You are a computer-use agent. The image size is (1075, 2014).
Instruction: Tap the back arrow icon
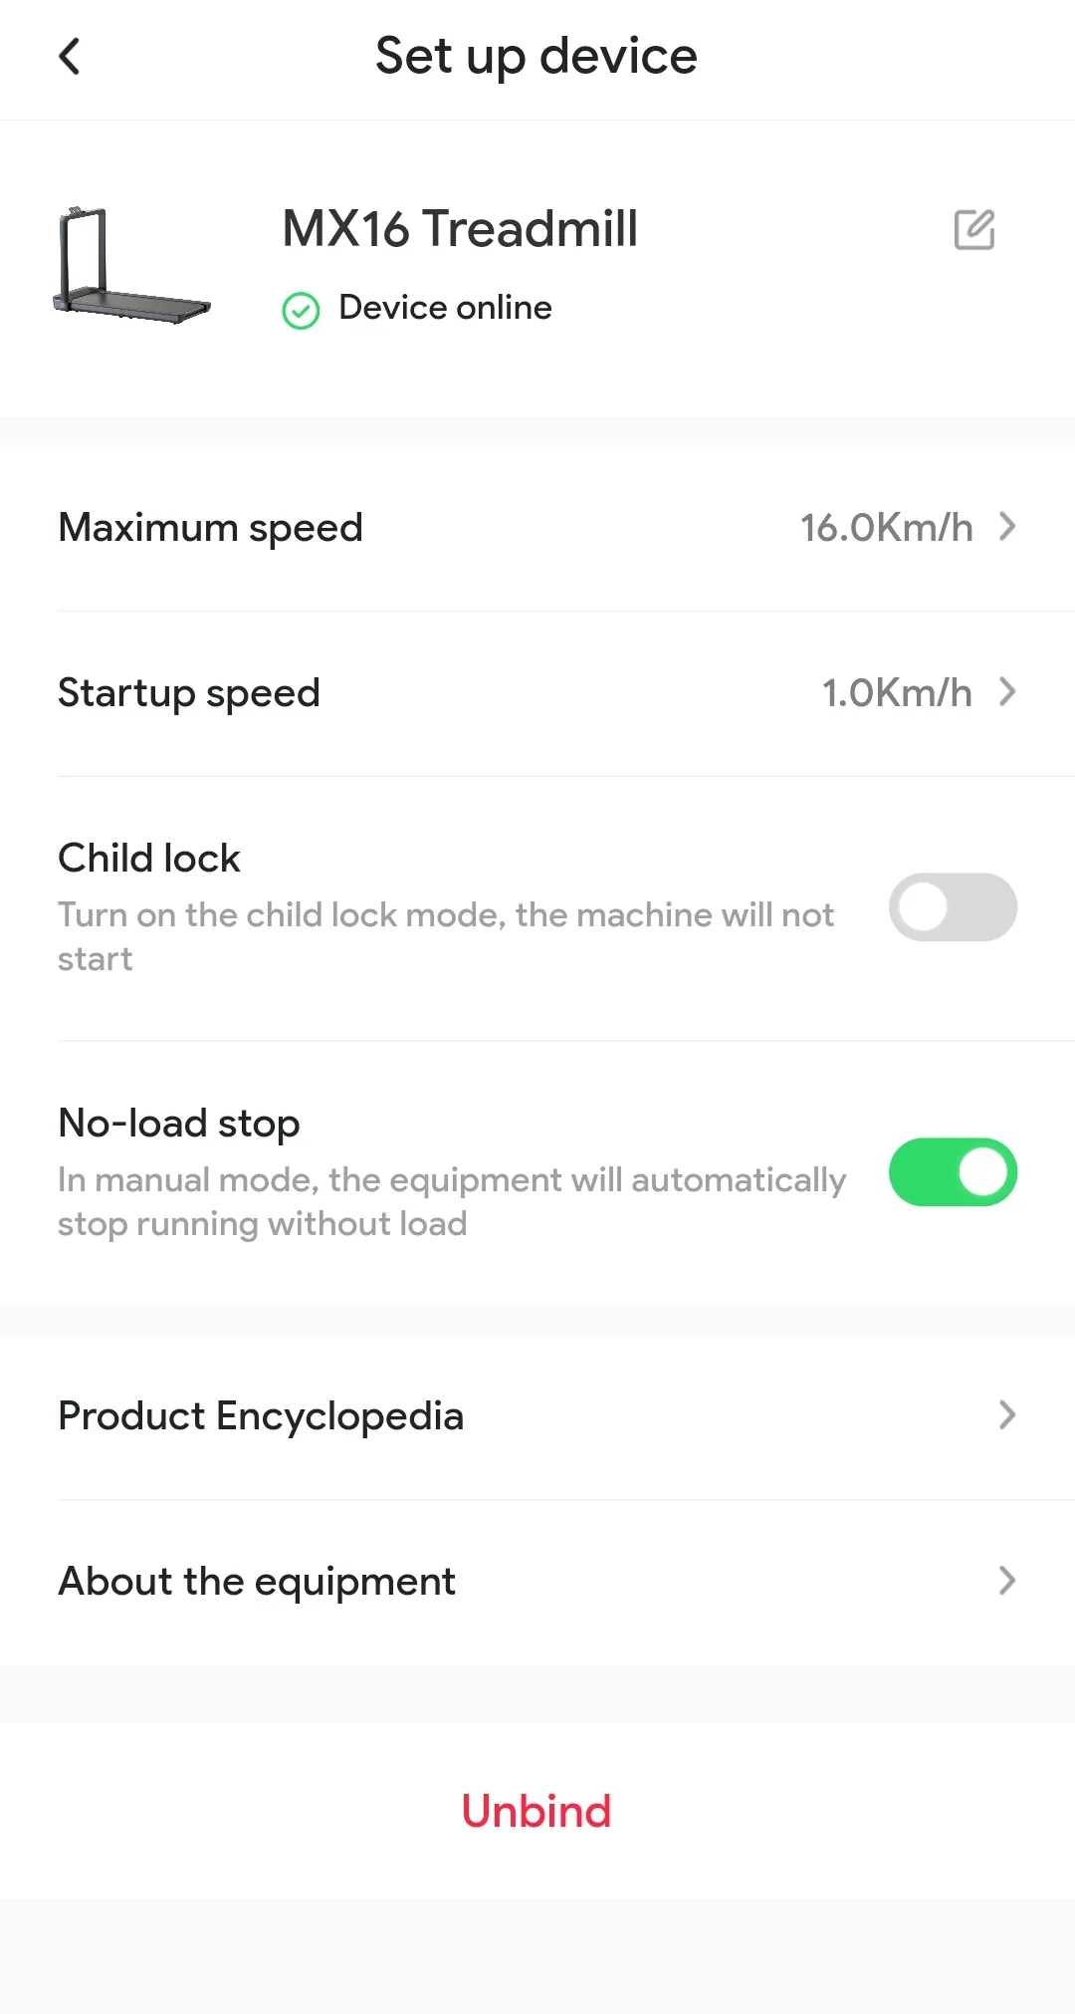69,57
